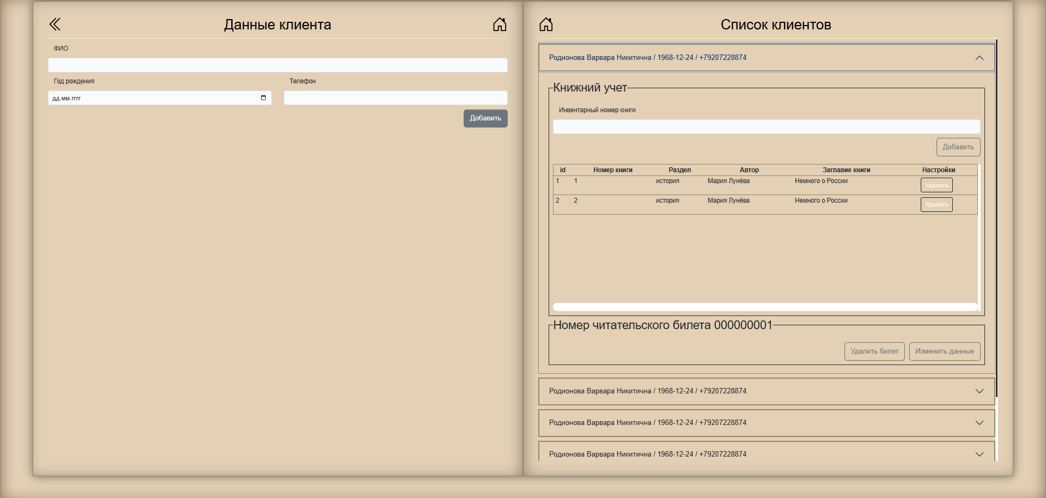Click the Раздел column header

pyautogui.click(x=680, y=170)
